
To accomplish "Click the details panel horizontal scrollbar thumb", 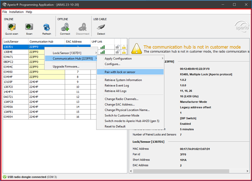I will point(181,171).
